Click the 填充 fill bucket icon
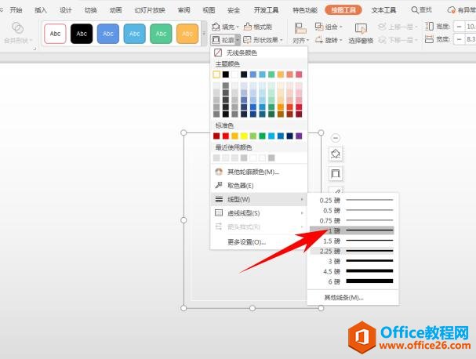 click(x=216, y=27)
